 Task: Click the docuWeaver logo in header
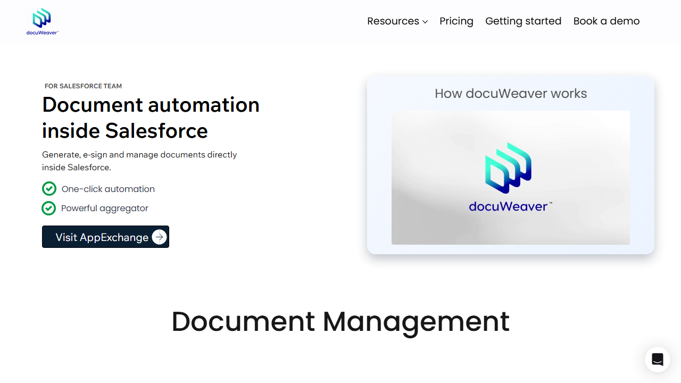(x=43, y=21)
